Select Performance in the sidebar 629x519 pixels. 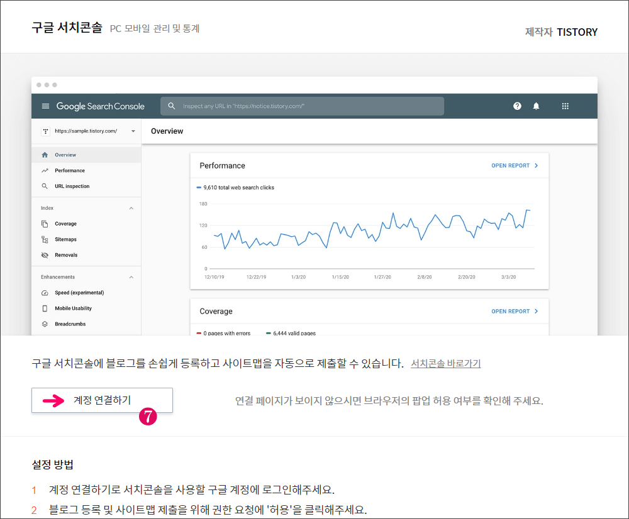(86, 170)
